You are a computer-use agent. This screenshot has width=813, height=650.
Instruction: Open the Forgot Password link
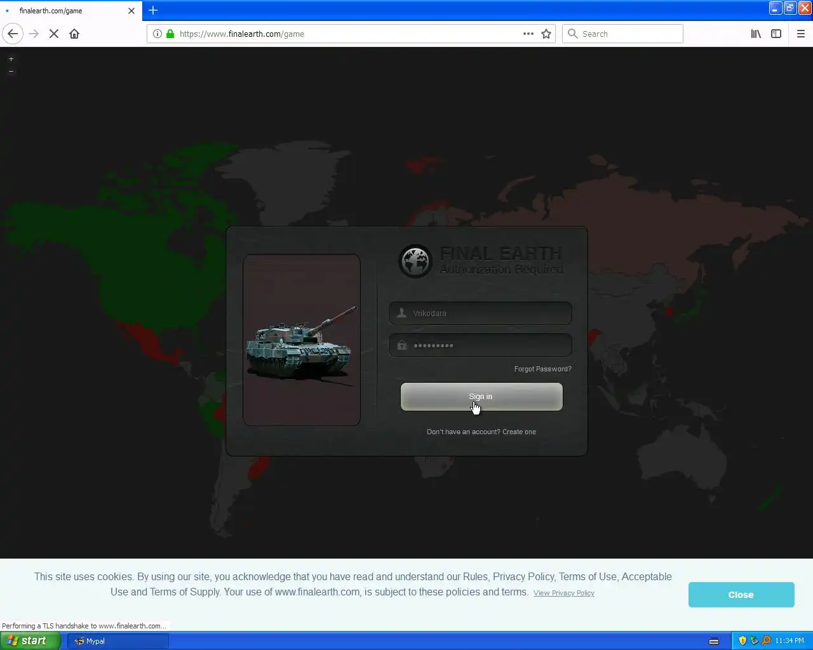[542, 369]
